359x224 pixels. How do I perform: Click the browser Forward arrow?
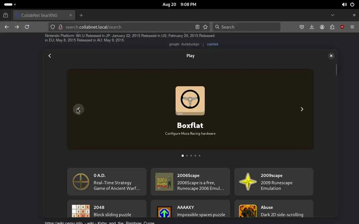[17, 27]
